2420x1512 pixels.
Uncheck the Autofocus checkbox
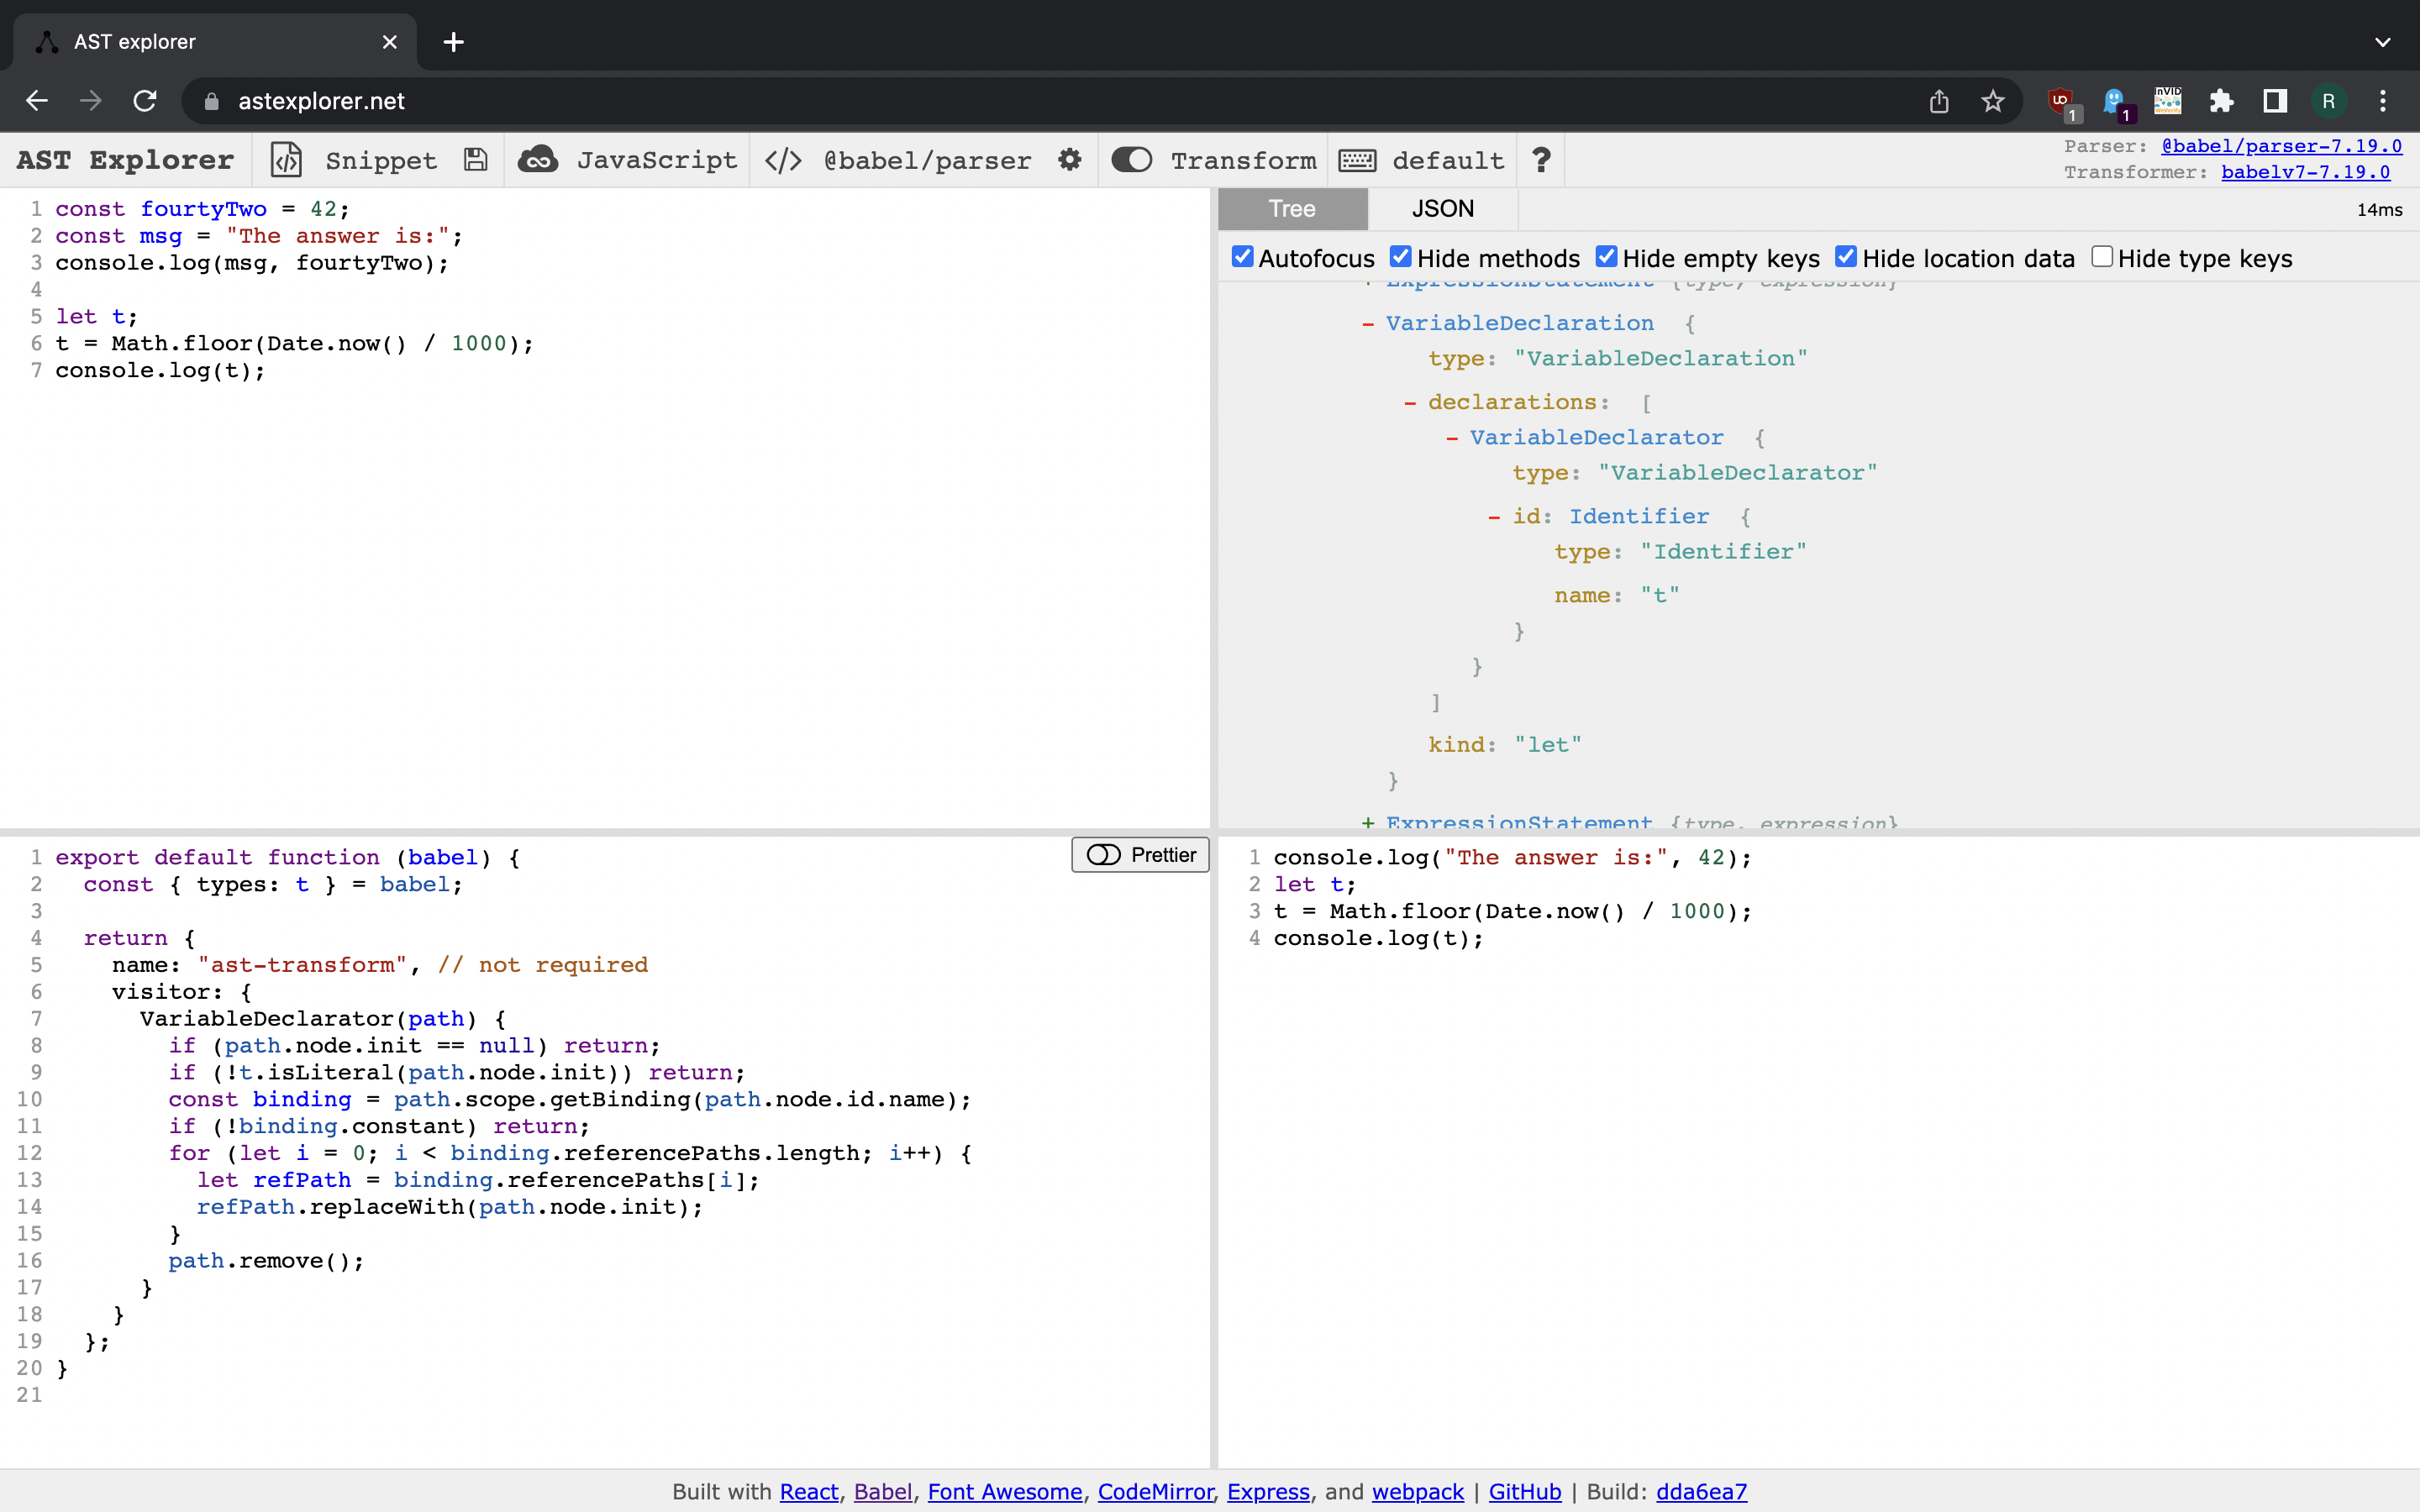point(1242,257)
